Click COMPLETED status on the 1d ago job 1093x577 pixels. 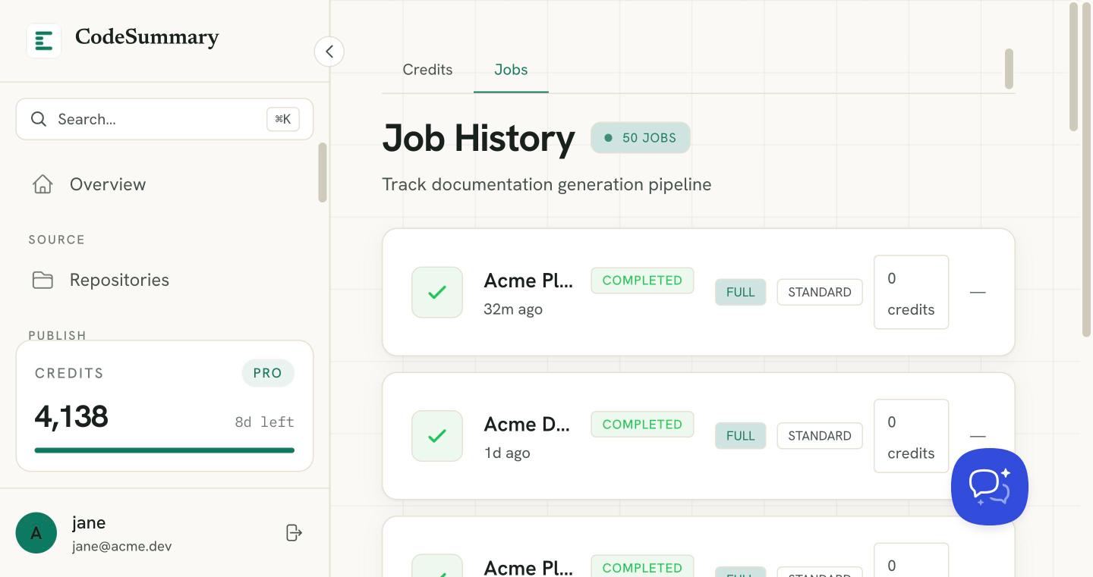[642, 425]
